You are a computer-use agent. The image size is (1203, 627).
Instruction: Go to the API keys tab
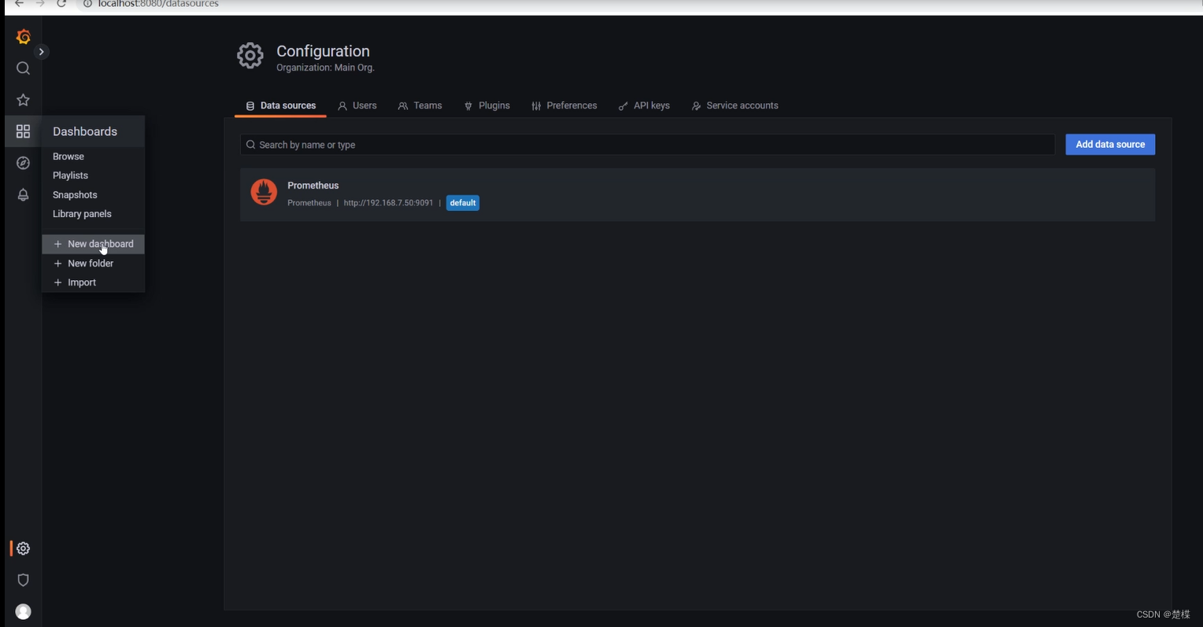point(644,105)
